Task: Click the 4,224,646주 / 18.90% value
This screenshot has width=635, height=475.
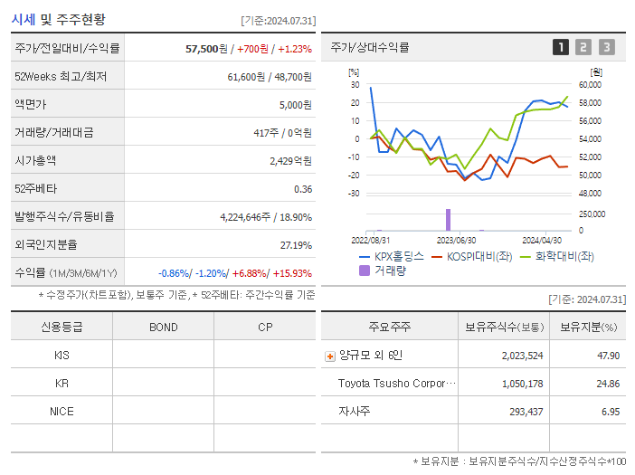Action: point(266,217)
